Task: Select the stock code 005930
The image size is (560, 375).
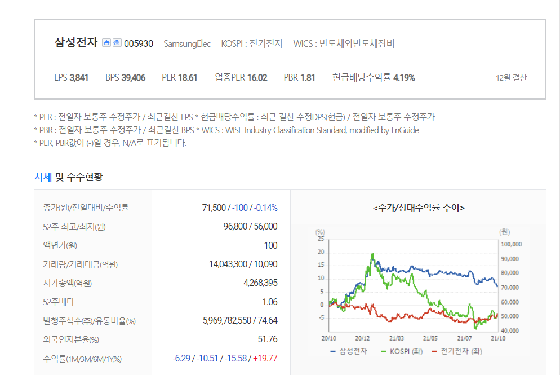Action: pyautogui.click(x=139, y=43)
